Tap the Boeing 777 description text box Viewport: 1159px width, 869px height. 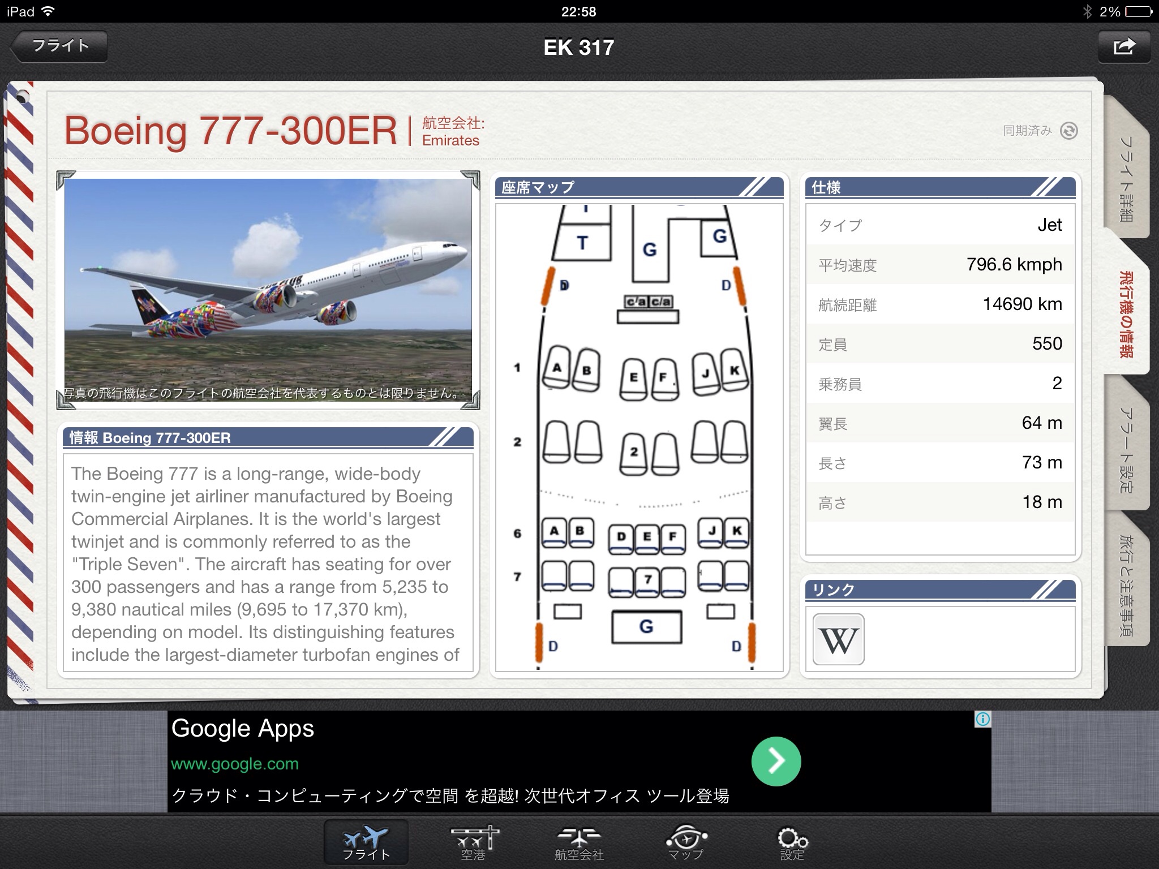point(268,563)
